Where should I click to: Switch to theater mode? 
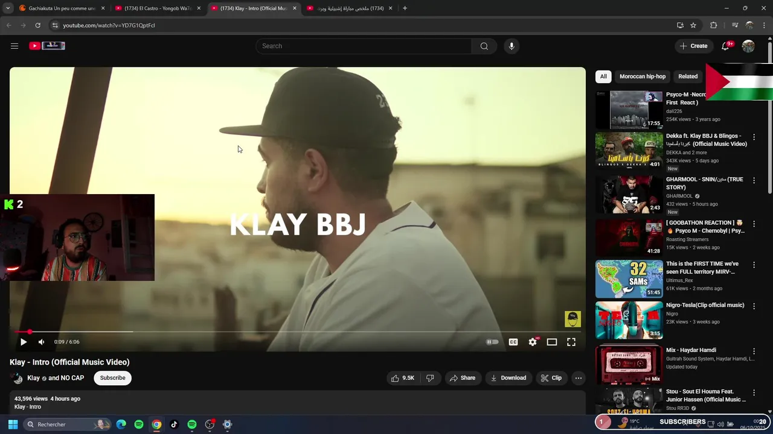pyautogui.click(x=552, y=342)
